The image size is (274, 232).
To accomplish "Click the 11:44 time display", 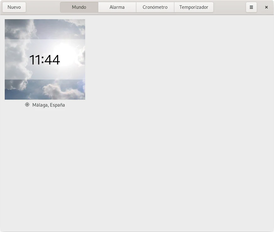I will point(45,60).
